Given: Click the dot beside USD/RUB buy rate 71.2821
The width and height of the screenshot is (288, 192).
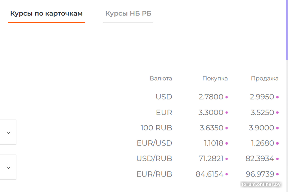Looking at the screenshot, I should point(227,159).
